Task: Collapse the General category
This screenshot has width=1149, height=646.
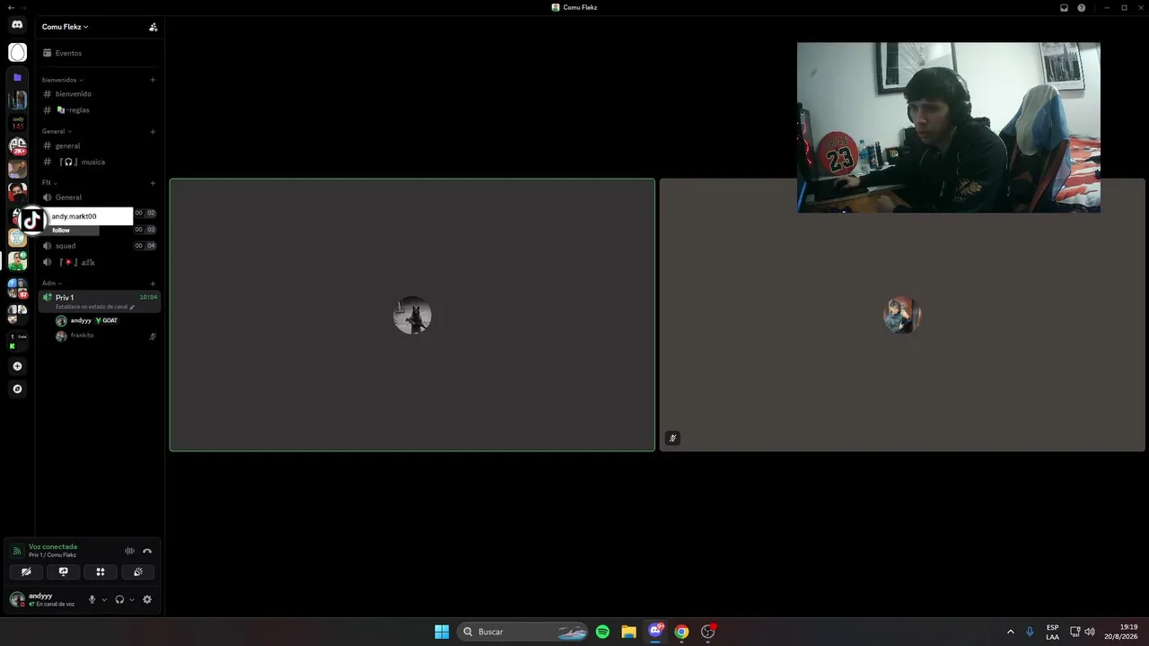Action: 57,132
